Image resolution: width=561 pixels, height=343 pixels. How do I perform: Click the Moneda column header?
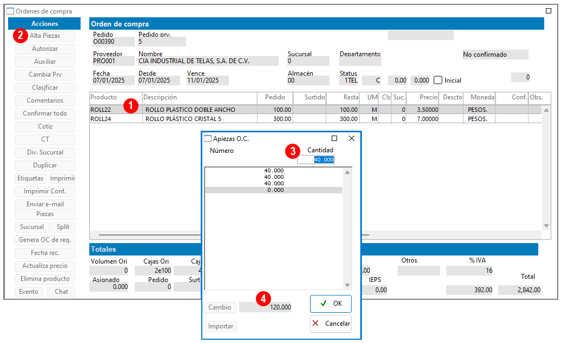479,97
